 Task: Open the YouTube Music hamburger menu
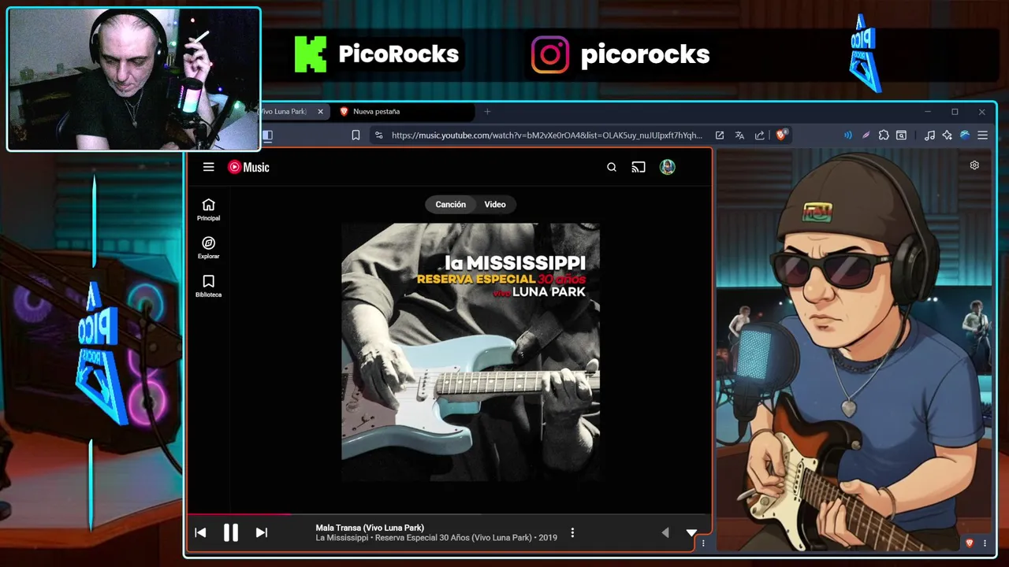tap(208, 167)
